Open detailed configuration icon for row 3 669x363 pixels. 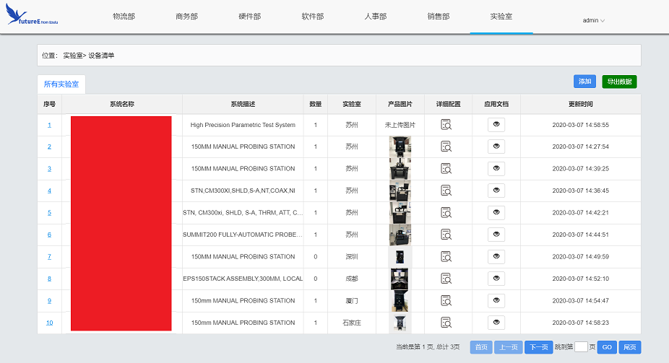tap(446, 169)
